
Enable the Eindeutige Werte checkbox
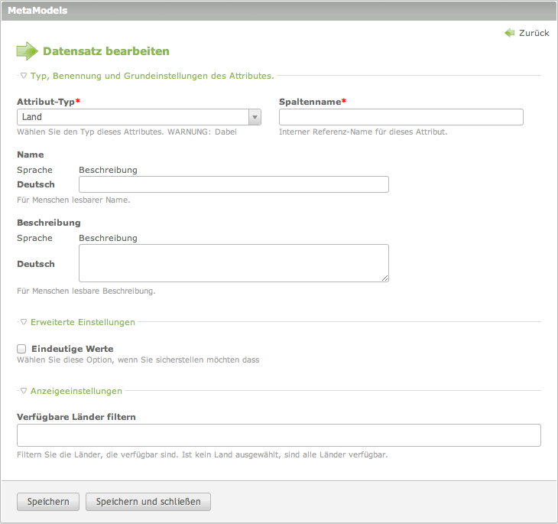point(21,349)
